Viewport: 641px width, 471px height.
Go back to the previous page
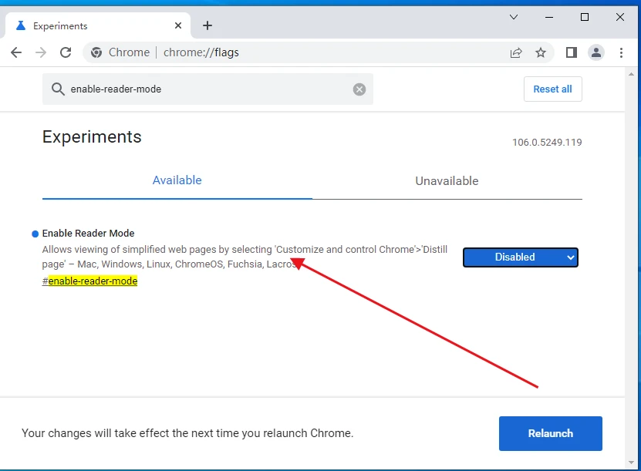[16, 52]
